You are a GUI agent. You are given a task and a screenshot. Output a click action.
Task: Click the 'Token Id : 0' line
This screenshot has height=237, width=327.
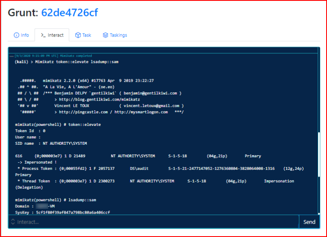30,131
